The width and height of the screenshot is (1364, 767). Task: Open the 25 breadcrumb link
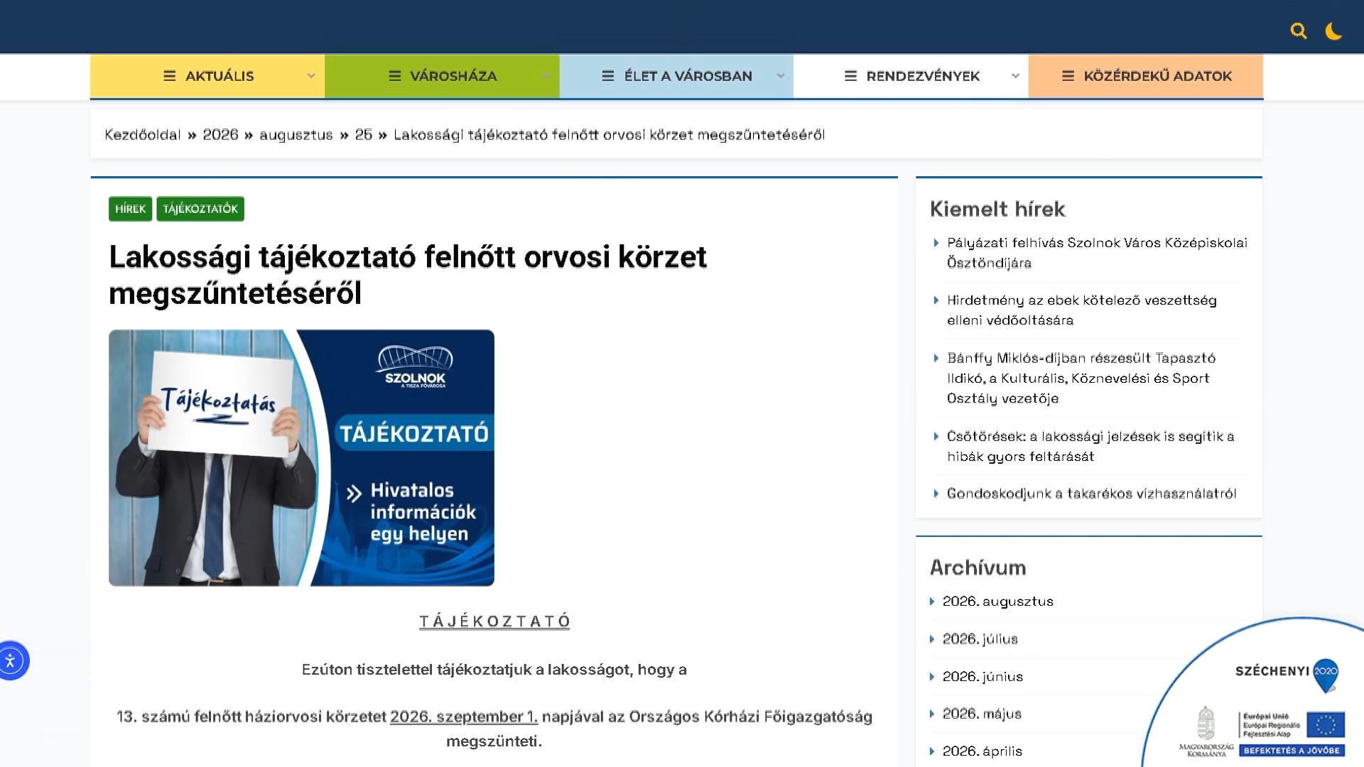364,135
